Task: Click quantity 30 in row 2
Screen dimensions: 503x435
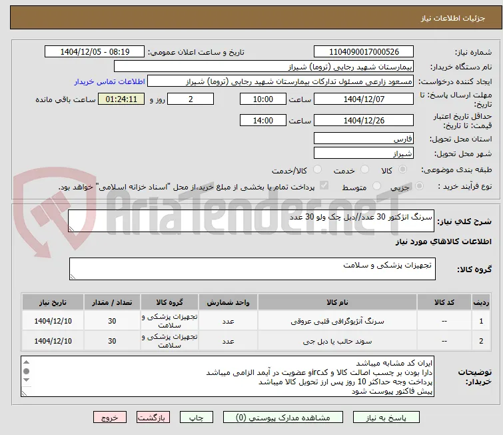Action: click(x=112, y=341)
